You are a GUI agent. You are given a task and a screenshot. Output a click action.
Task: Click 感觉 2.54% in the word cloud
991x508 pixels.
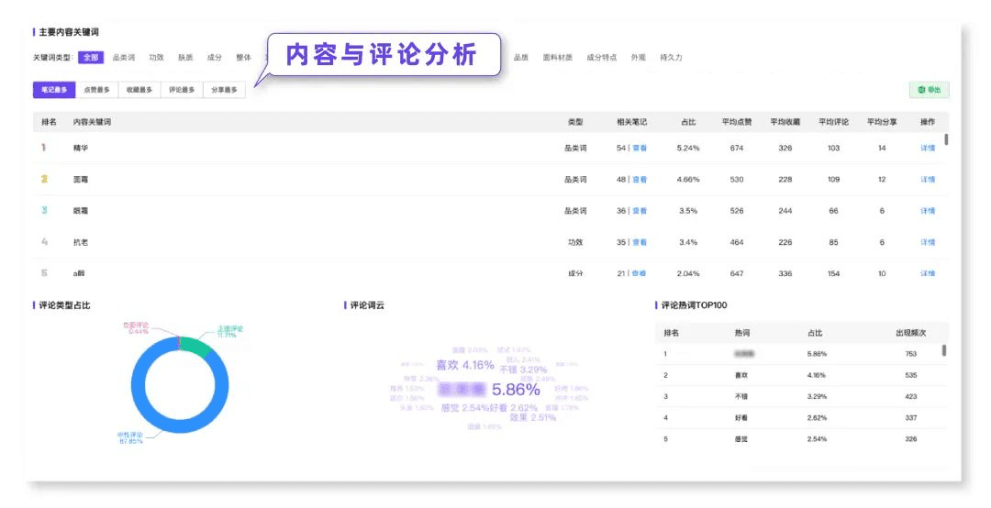pyautogui.click(x=464, y=408)
